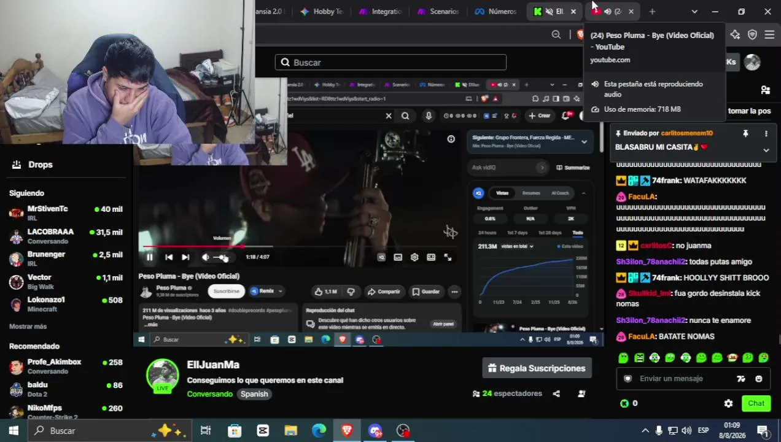Screen dimensions: 781x442
Task: Enter YouTube player fullscreen
Action: point(448,257)
